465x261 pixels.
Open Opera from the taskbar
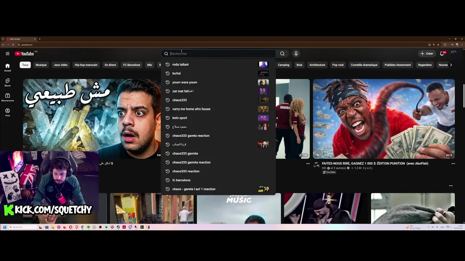click(x=70, y=227)
